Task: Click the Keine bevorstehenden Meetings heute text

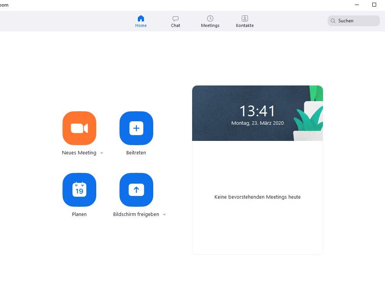Action: point(258,197)
